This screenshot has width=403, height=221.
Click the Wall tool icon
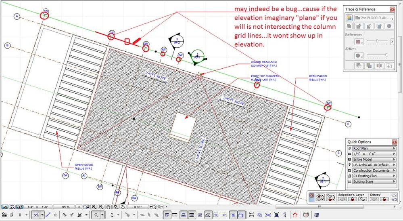167,215
